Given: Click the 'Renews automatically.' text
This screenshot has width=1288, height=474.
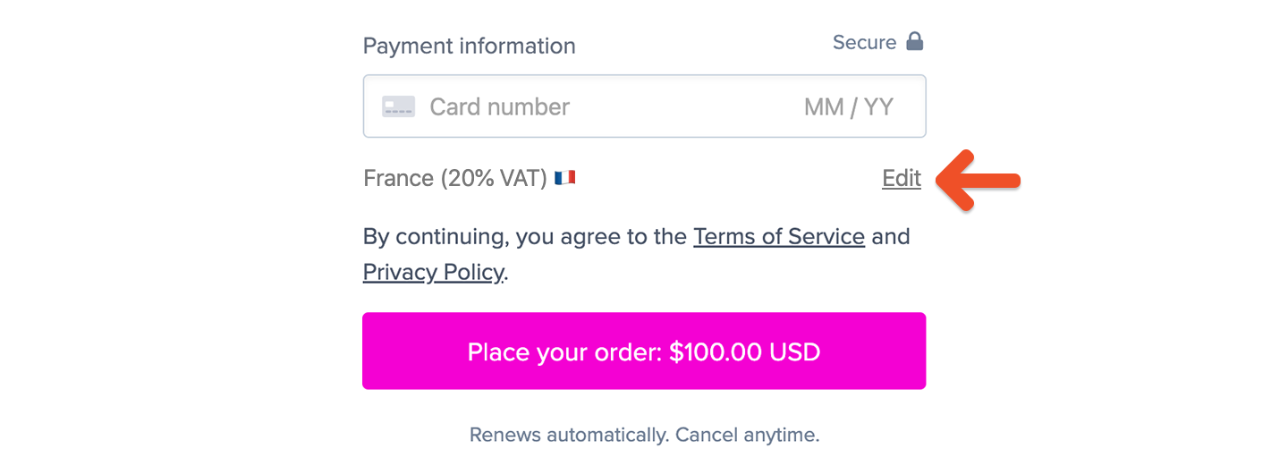Looking at the screenshot, I should click(570, 436).
